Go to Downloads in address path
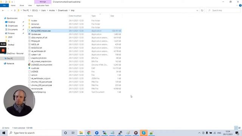This screenshot has height=136, width=242. pos(63,10)
